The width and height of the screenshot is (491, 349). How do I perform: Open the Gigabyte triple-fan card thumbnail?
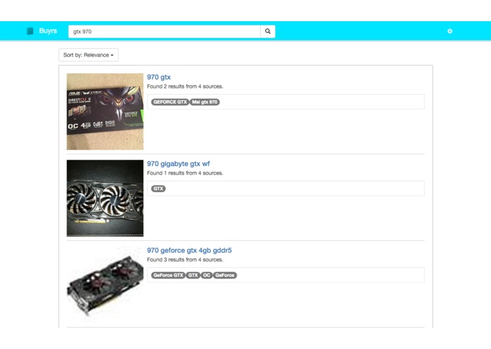pos(105,198)
